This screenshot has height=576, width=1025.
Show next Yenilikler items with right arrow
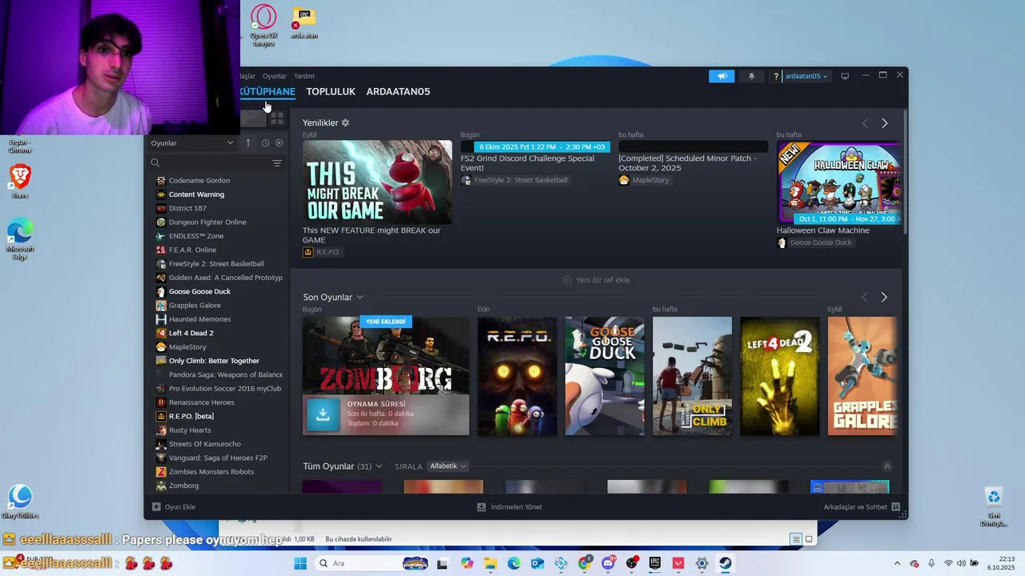point(884,123)
